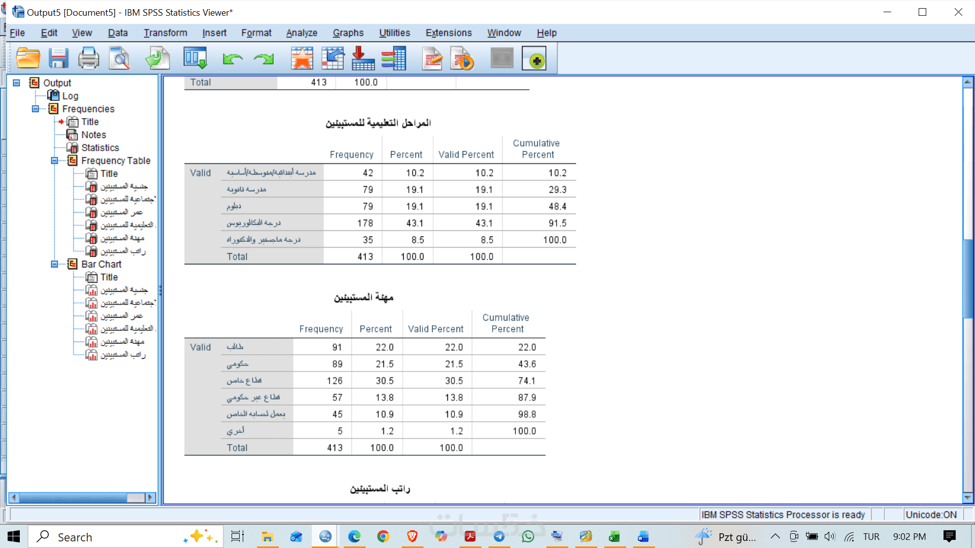The height and width of the screenshot is (548, 975).
Task: Click the Save diskette toolbar icon
Action: point(58,58)
